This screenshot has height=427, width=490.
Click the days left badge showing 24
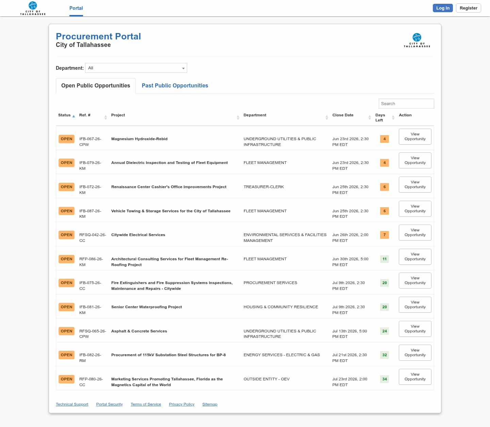click(385, 331)
